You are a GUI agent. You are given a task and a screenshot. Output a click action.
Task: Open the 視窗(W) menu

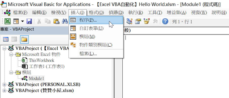click(199, 13)
